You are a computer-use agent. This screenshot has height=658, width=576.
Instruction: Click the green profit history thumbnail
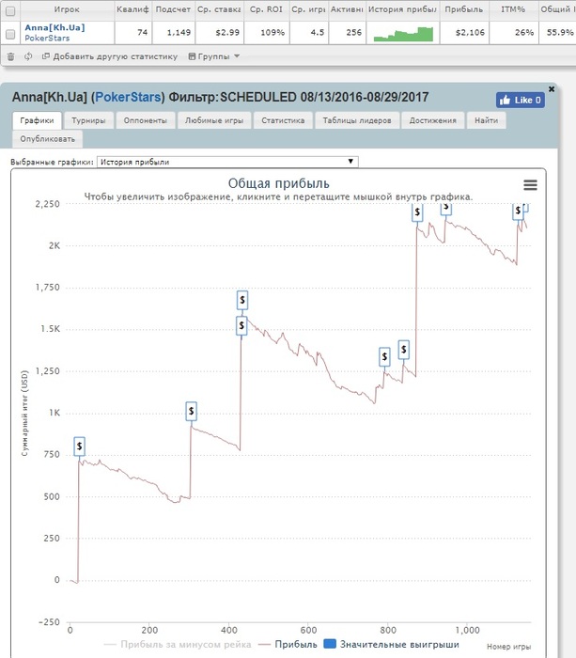[403, 34]
